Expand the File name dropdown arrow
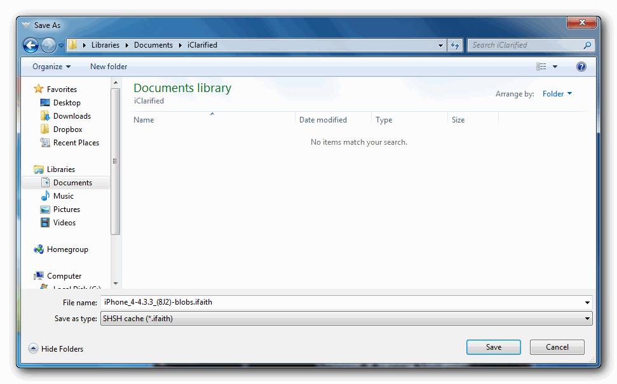Image resolution: width=617 pixels, height=384 pixels. click(587, 303)
